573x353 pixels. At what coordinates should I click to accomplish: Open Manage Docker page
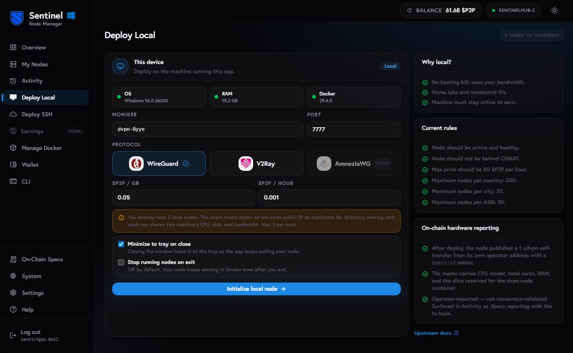point(46,148)
